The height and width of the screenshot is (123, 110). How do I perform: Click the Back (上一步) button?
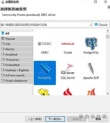point(35,119)
